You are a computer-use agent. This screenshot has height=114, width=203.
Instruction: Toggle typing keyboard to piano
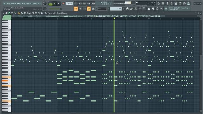[x=76, y=9]
